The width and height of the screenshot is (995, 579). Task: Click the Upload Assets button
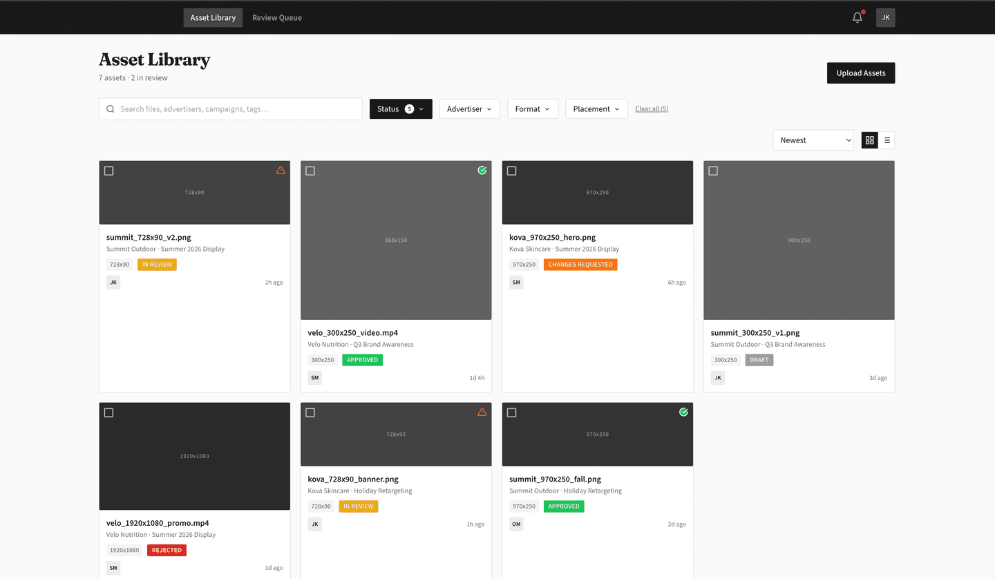point(861,73)
